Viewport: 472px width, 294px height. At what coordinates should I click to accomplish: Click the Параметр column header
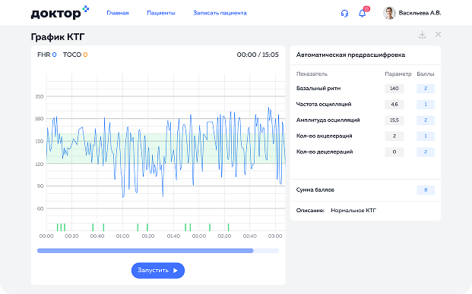point(398,73)
